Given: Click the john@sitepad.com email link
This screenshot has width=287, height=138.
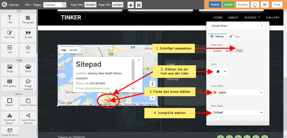Looking at the screenshot, I should 97,88.
